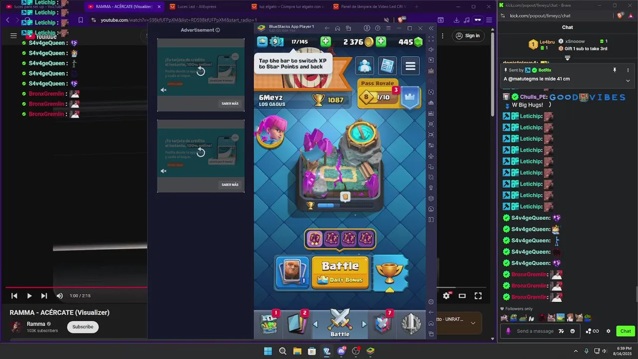This screenshot has width=638, height=359.
Task: Click the BlueStacks sidebar volume icon
Action: [x=431, y=49]
